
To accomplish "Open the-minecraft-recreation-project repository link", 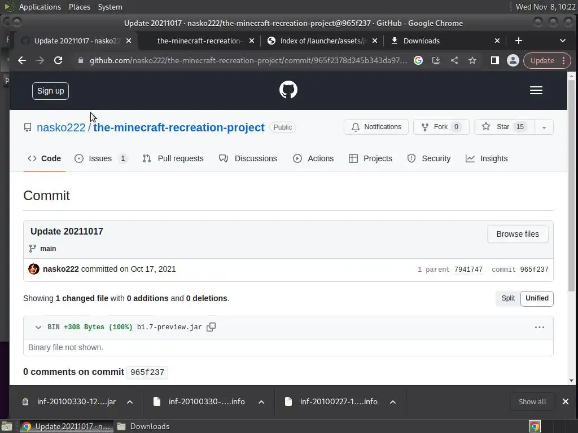I will click(x=179, y=127).
